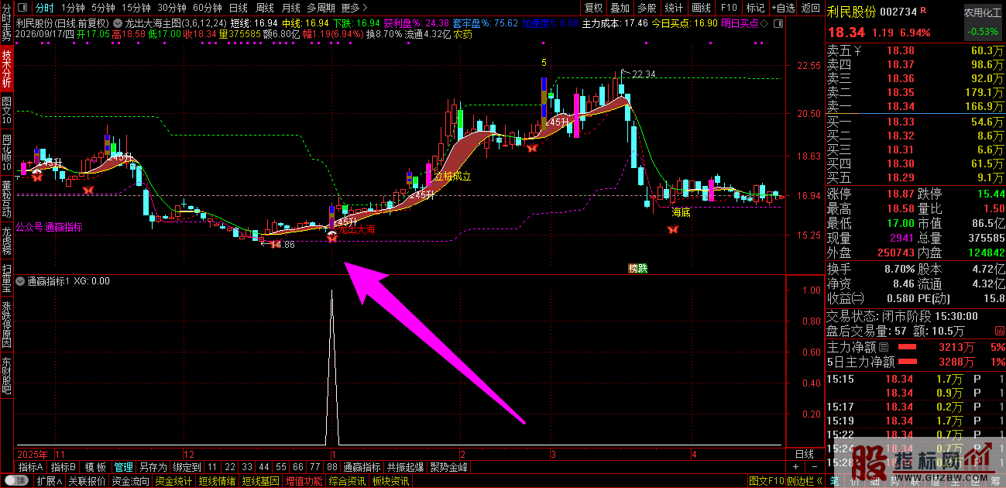The width and height of the screenshot is (1006, 488).
Task: Toggle the 睡 sleep mode switch
Action: click(15, 481)
